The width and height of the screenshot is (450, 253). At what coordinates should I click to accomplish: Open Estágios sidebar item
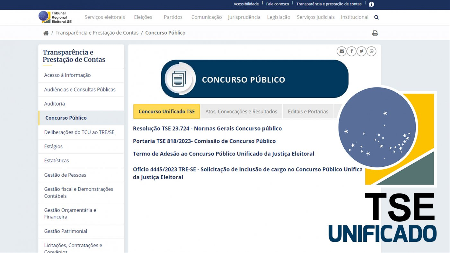click(x=81, y=146)
